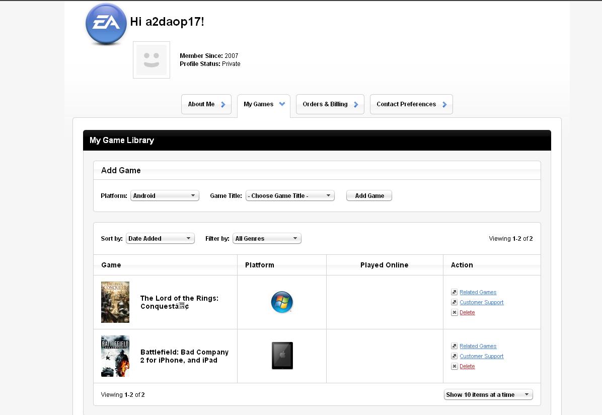602x415 pixels.
Task: Click Delete link for Battlefield Bad Company 2
Action: tap(467, 366)
